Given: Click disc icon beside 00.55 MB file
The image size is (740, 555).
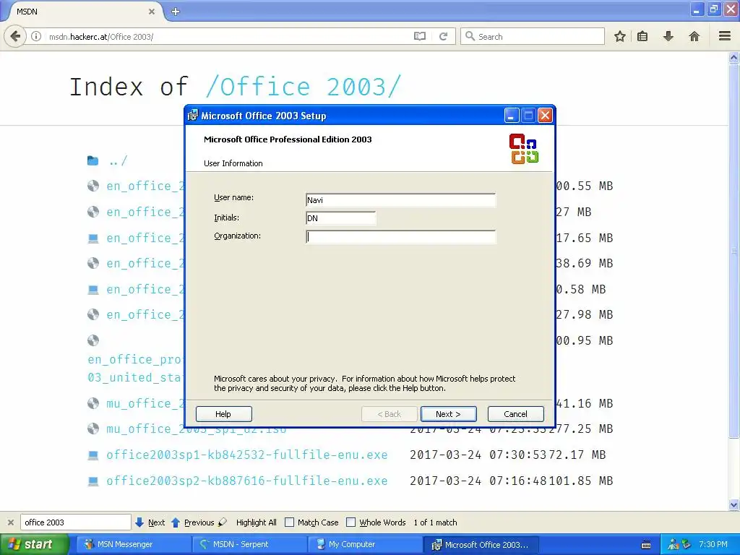Looking at the screenshot, I should (93, 186).
